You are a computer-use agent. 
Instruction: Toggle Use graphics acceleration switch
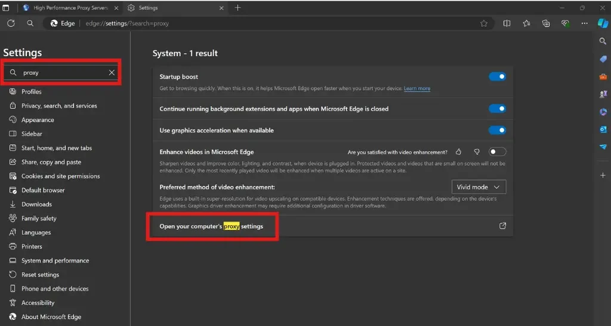tap(497, 130)
